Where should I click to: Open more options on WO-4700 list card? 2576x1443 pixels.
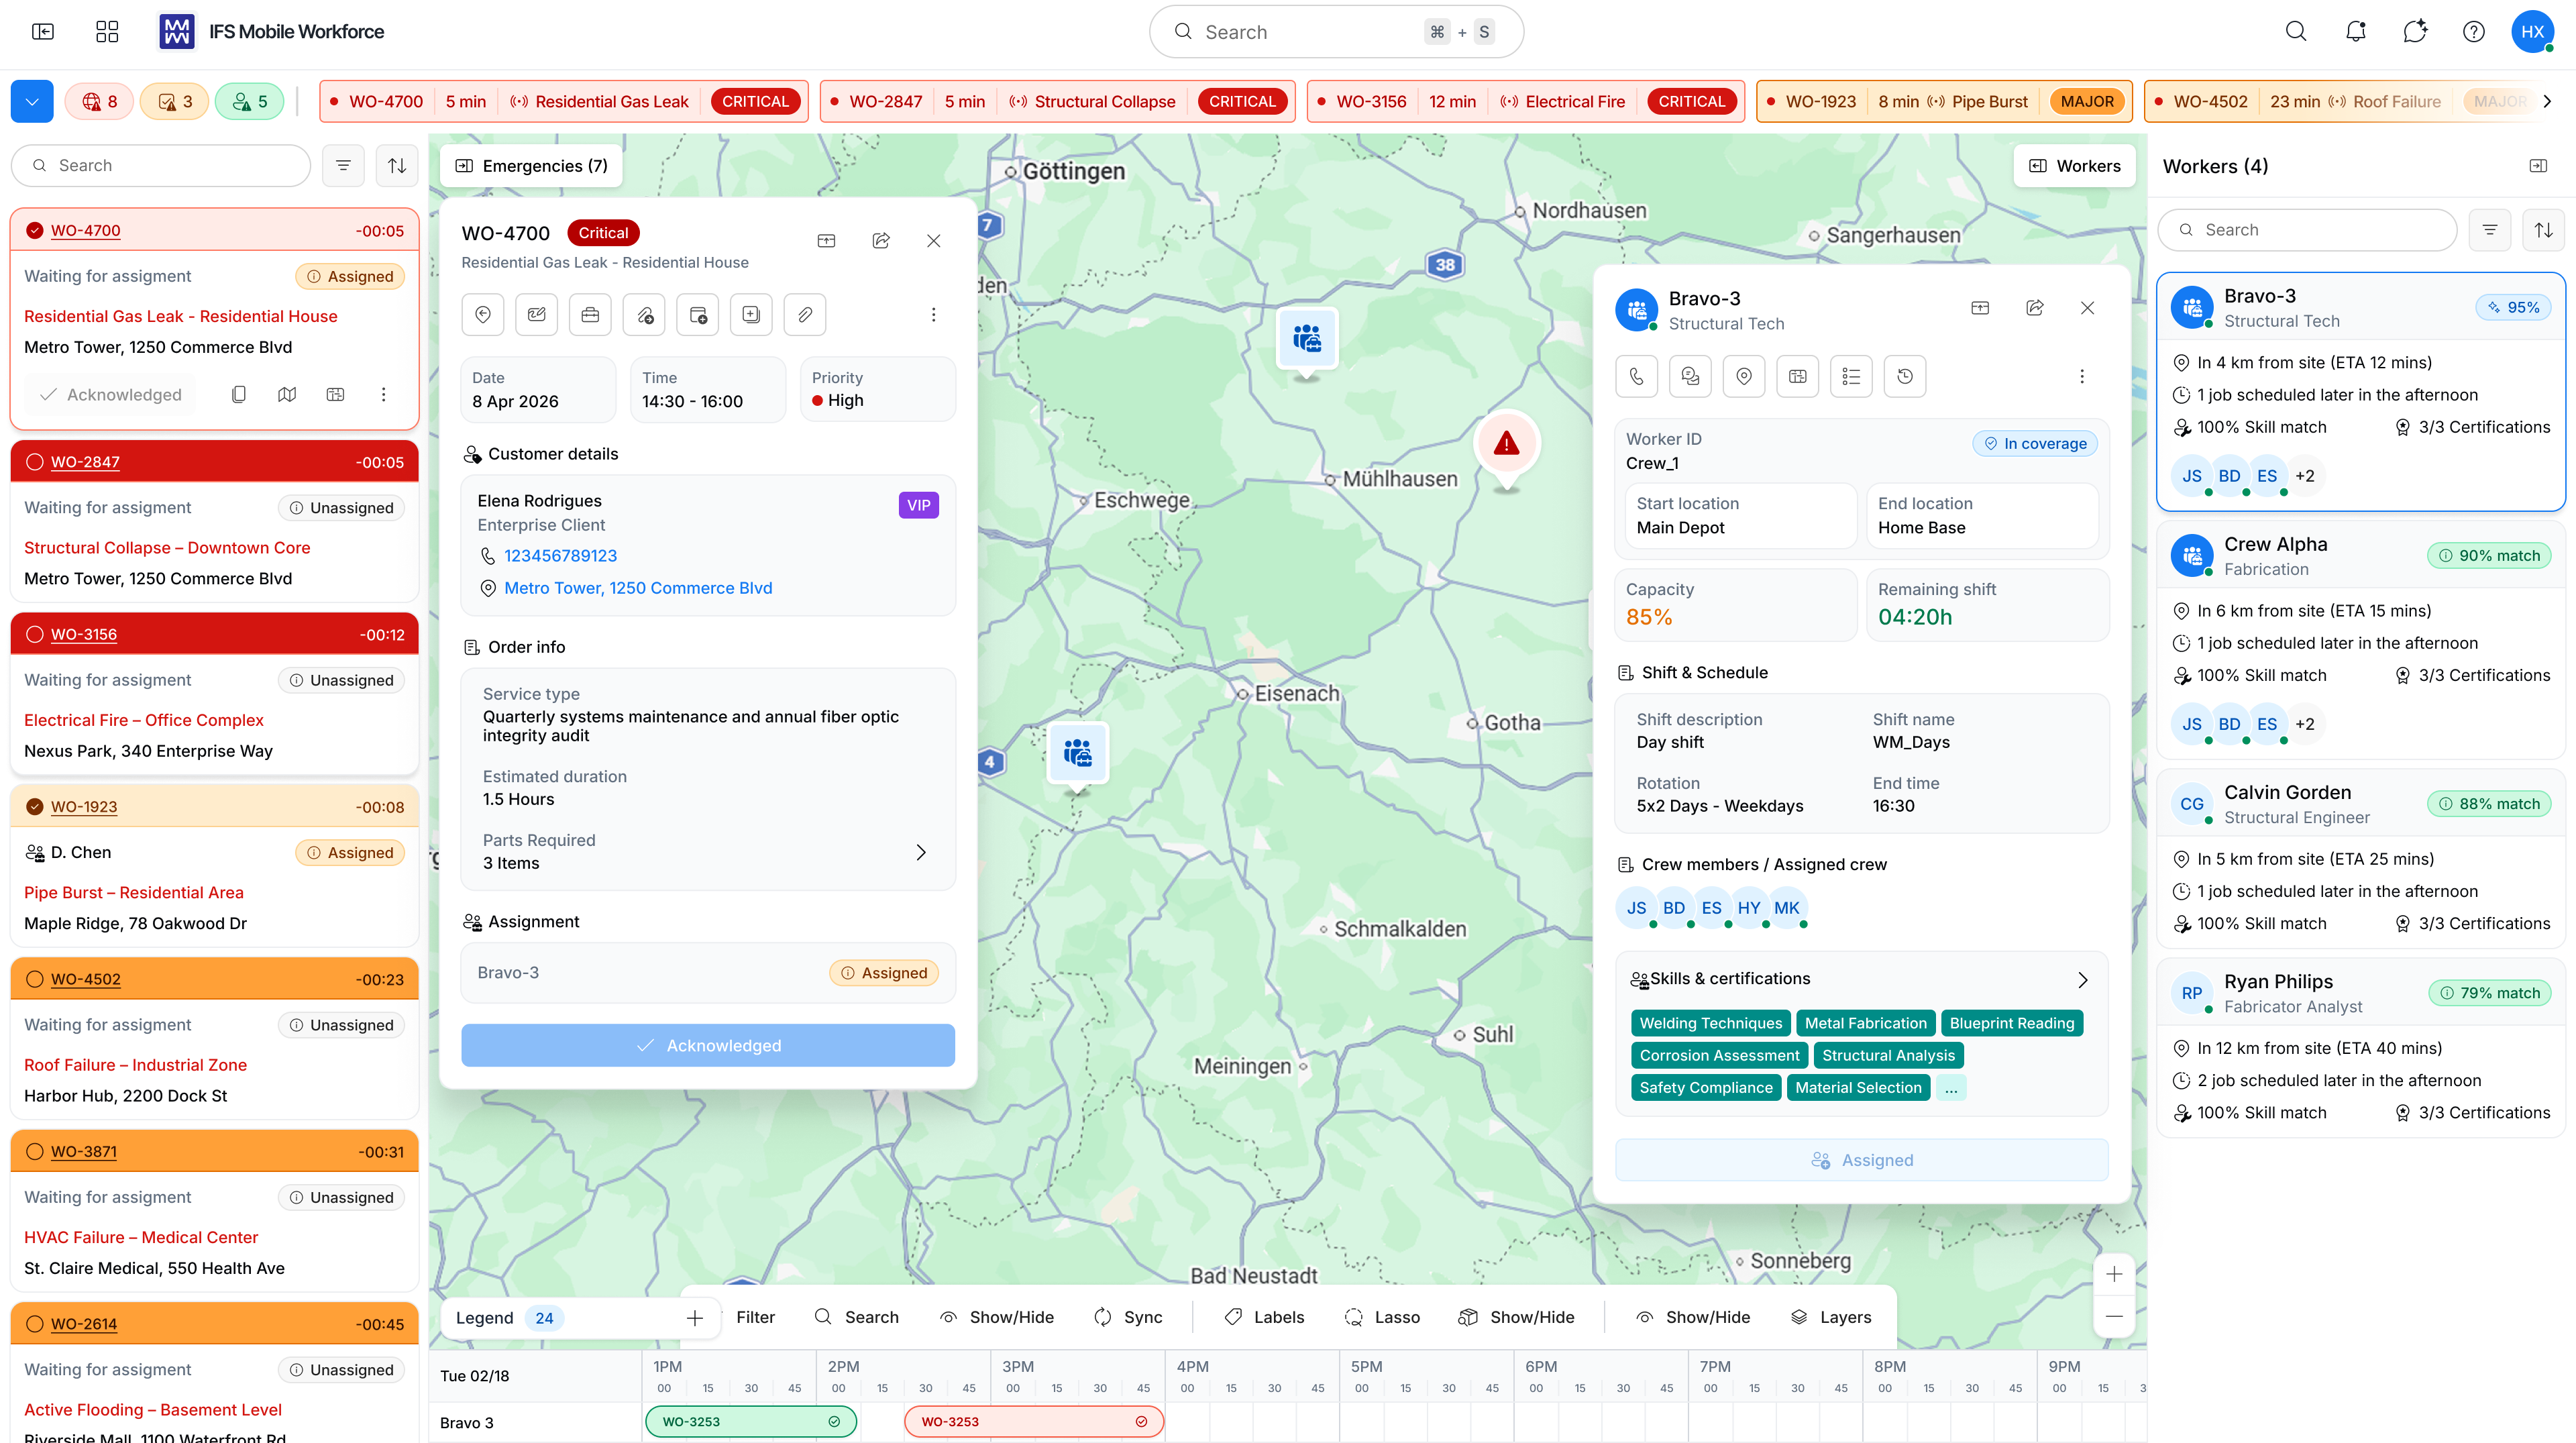[x=383, y=395]
